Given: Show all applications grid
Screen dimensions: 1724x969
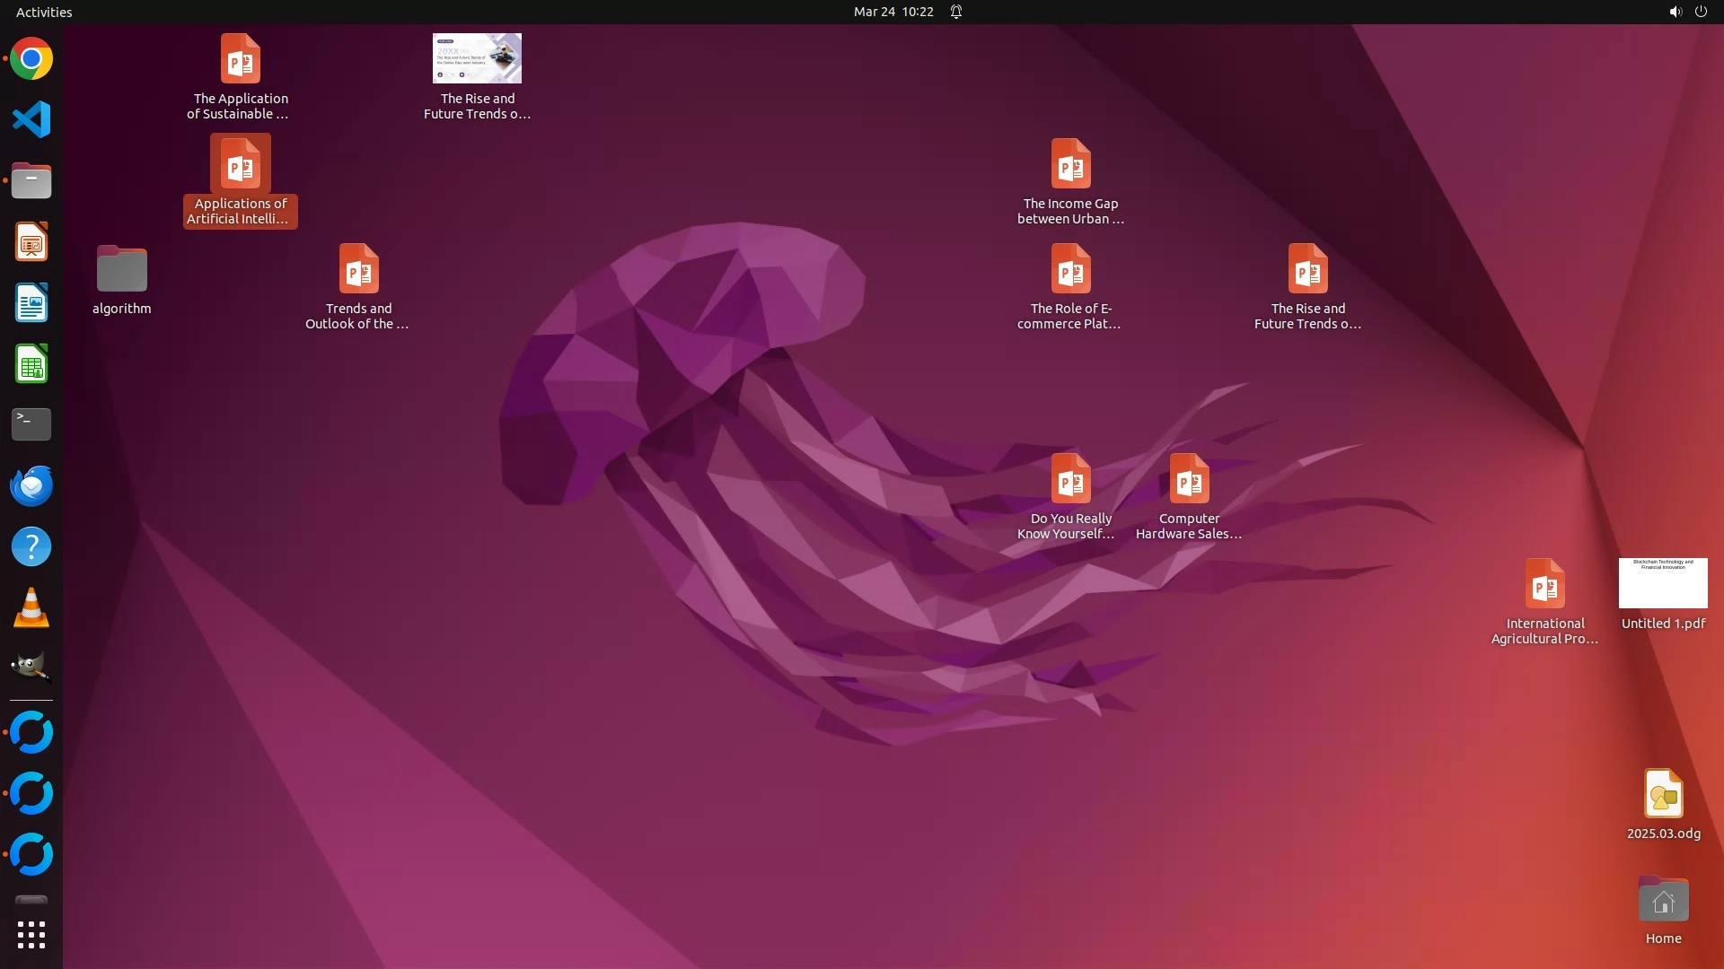Looking at the screenshot, I should click(31, 935).
